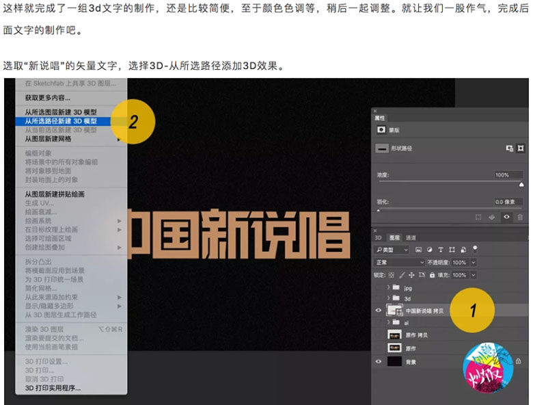Viewport: 533px width, 405px height.
Task: Expand the jpg layer group
Action: click(x=389, y=287)
